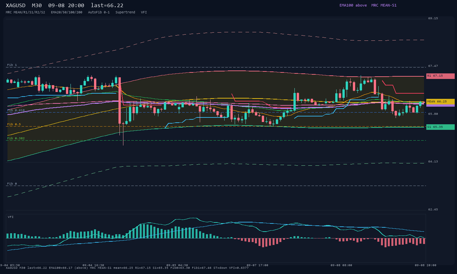The height and width of the screenshot is (274, 457).
Task: Click the 67.47 price axis label
Action: point(433,66)
